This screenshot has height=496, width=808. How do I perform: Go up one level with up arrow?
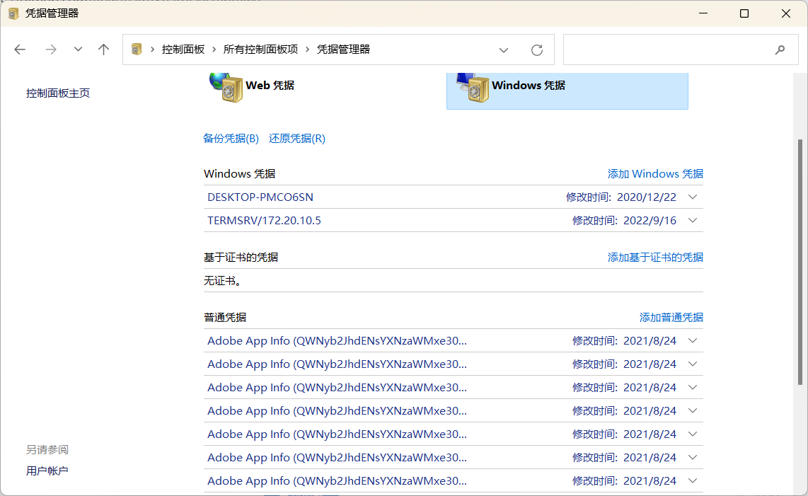pyautogui.click(x=103, y=50)
